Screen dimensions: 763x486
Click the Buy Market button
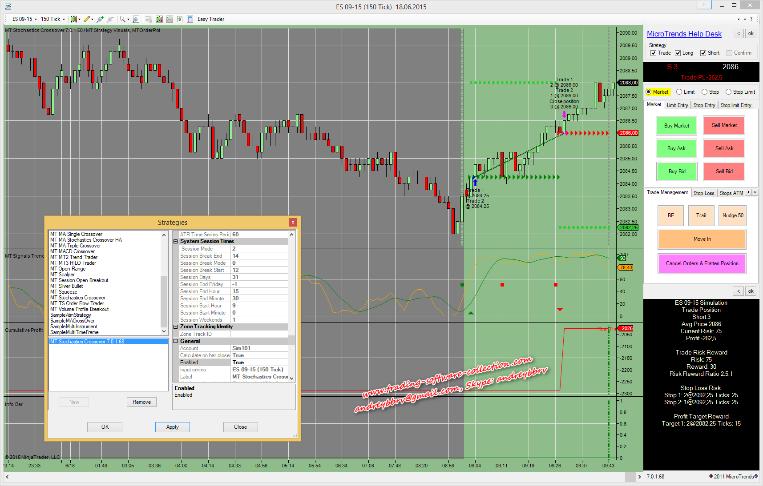(x=676, y=126)
